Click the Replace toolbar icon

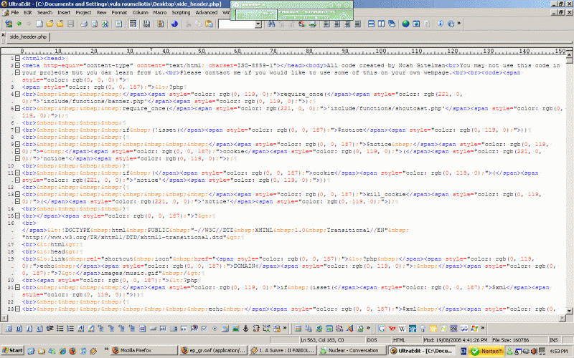tap(302, 24)
